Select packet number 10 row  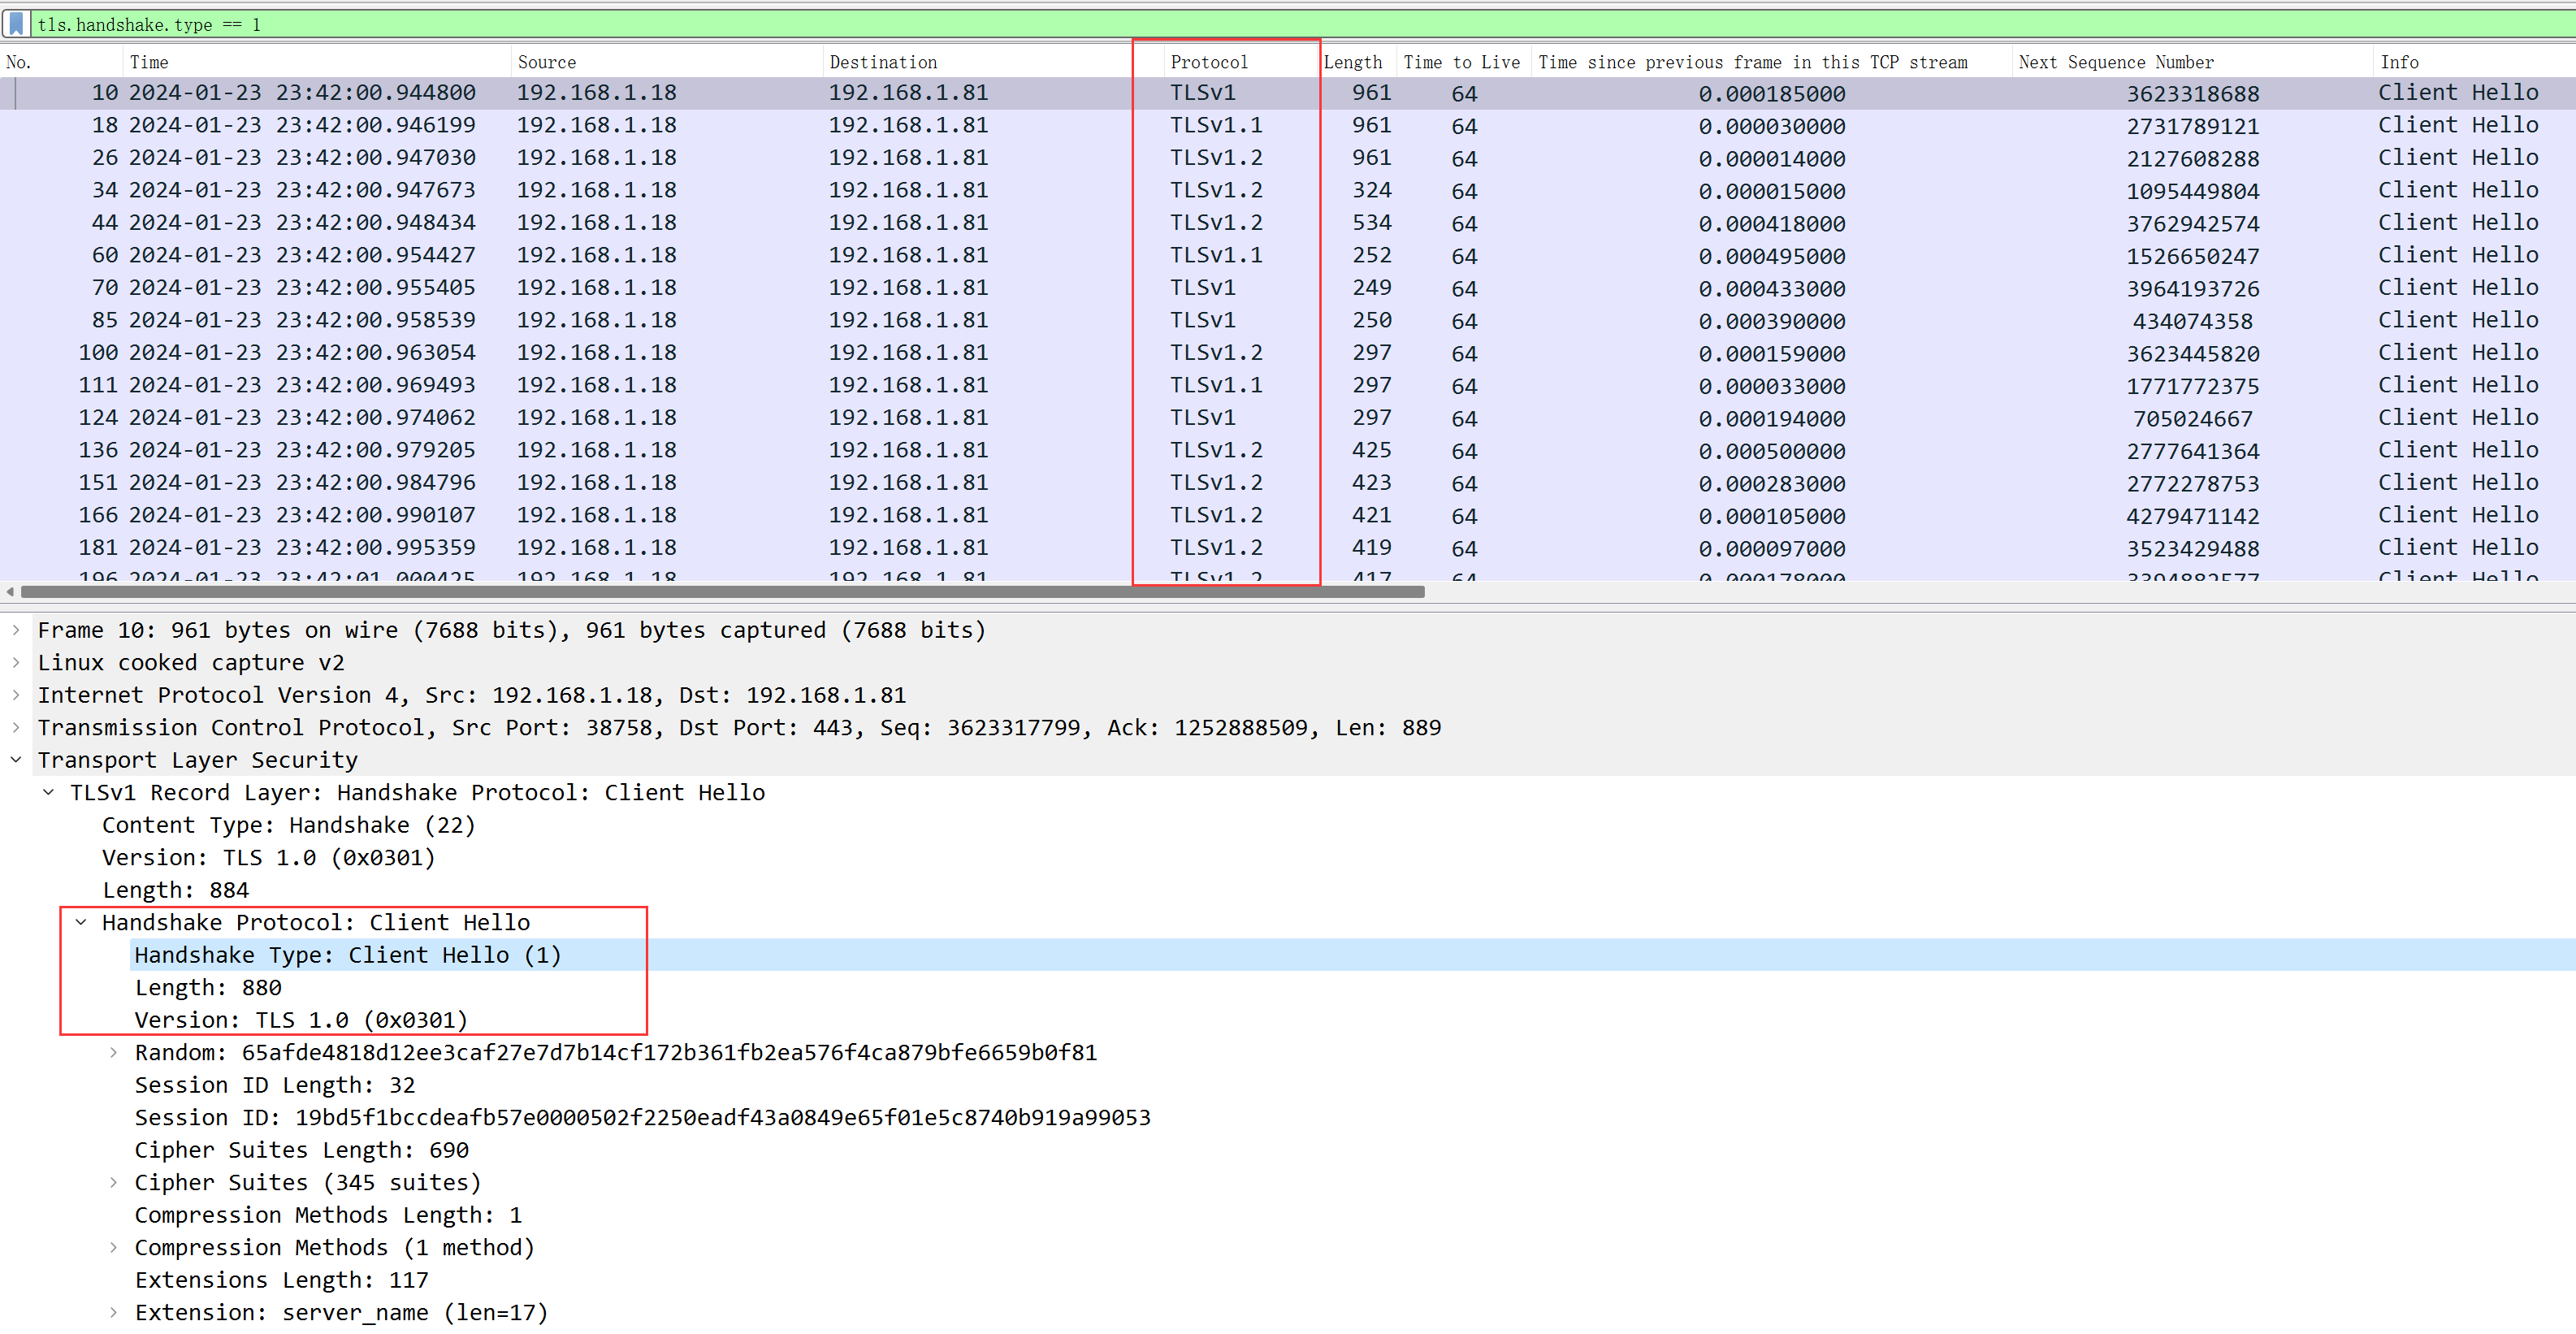(1288, 93)
